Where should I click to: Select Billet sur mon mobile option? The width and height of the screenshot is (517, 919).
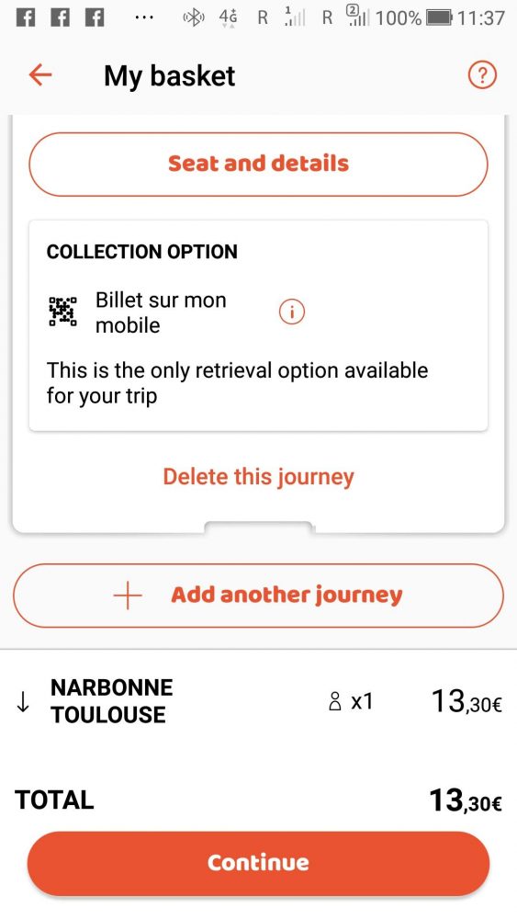tap(161, 312)
